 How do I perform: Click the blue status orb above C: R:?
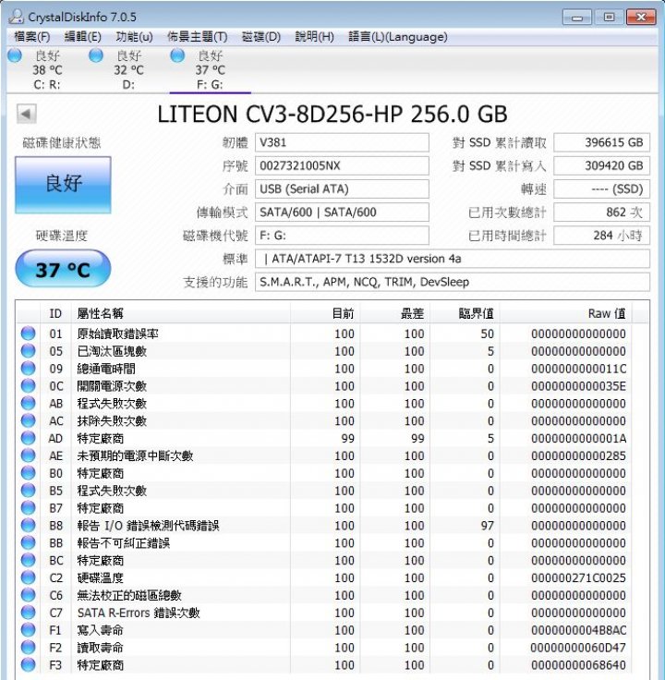(15, 55)
